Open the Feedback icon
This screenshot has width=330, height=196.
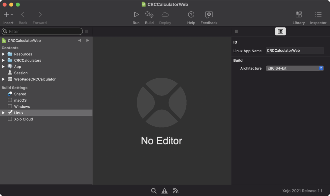(x=209, y=15)
